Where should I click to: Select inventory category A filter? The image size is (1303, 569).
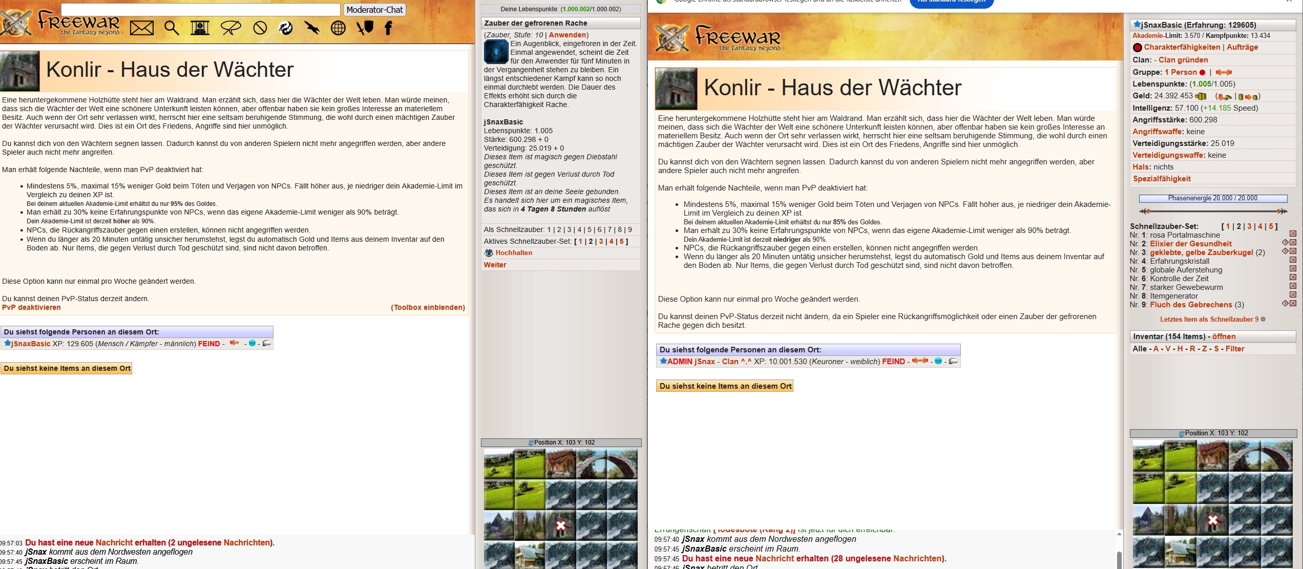(x=1155, y=349)
